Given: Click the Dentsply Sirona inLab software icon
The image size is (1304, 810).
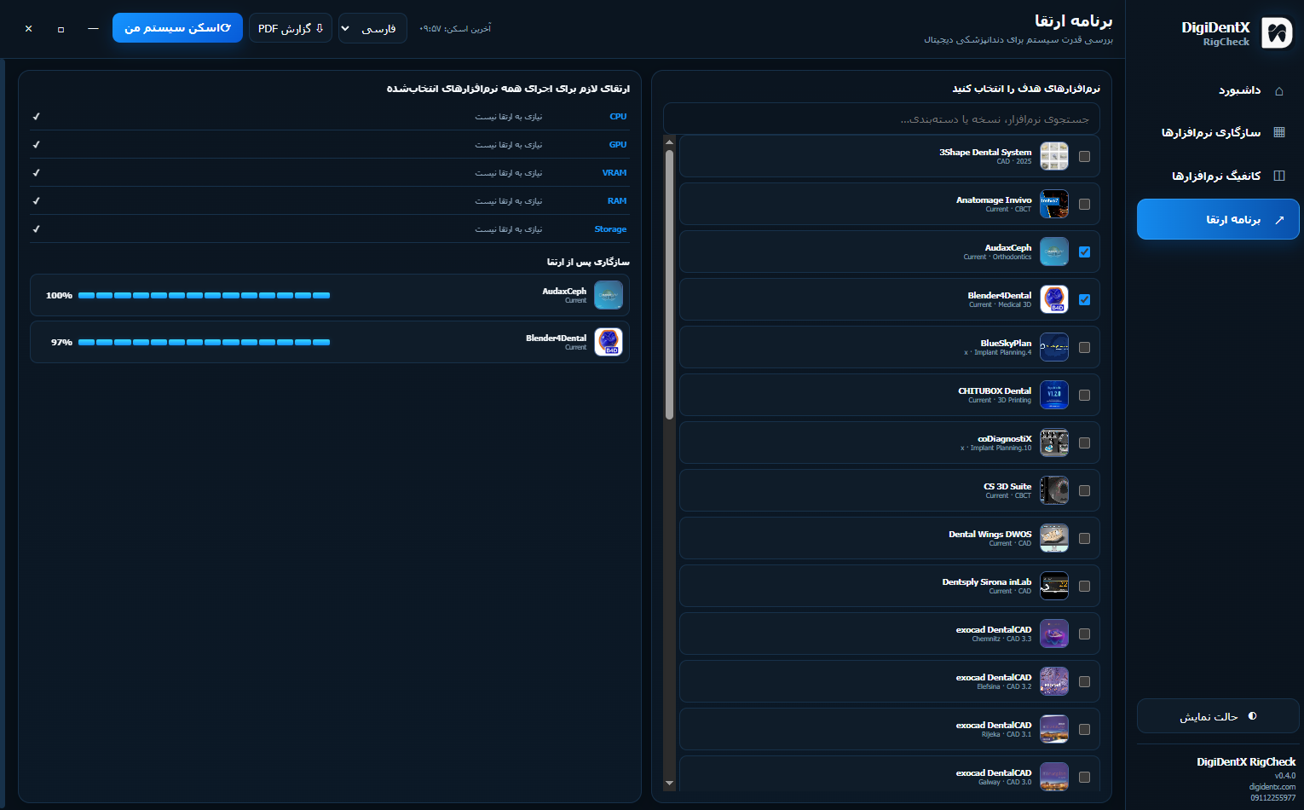Looking at the screenshot, I should click(1054, 586).
